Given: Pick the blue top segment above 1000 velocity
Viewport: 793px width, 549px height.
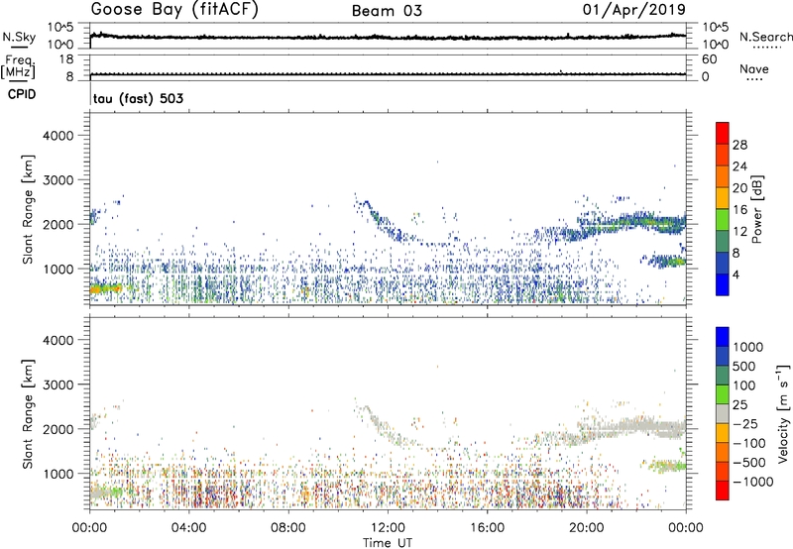Looking at the screenshot, I should (x=723, y=337).
